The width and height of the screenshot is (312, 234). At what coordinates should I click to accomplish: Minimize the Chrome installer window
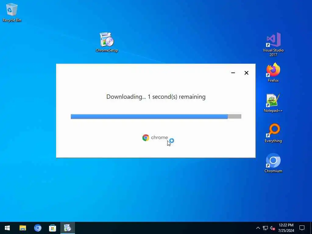[233, 73]
